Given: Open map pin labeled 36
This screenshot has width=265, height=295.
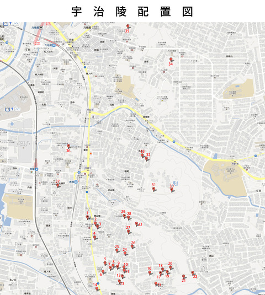Looking at the screenshot, I should coord(68,146).
